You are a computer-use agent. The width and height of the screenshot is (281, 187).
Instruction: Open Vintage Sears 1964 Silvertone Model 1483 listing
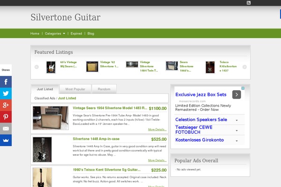[110, 108]
